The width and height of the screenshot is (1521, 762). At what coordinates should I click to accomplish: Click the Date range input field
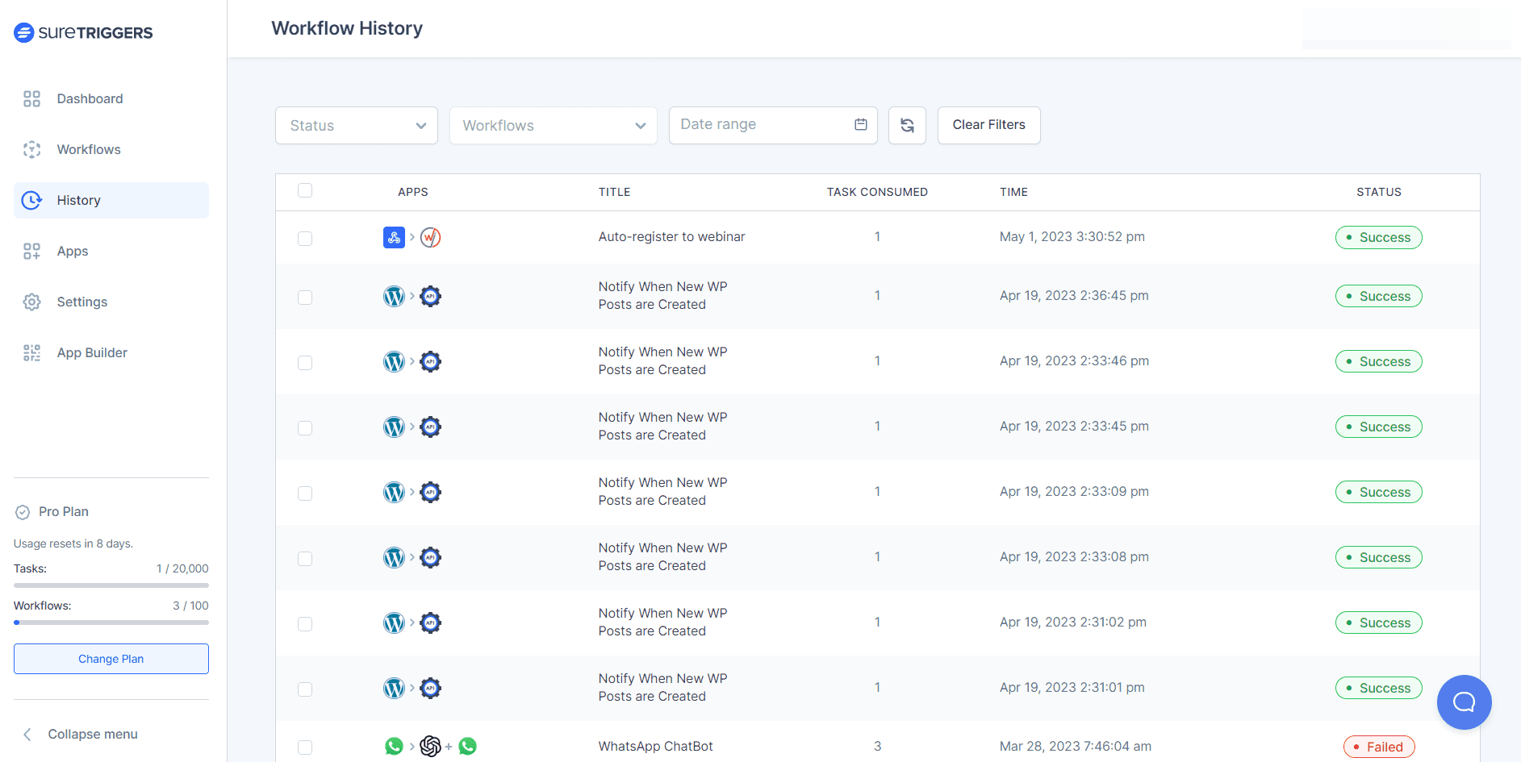click(x=758, y=124)
